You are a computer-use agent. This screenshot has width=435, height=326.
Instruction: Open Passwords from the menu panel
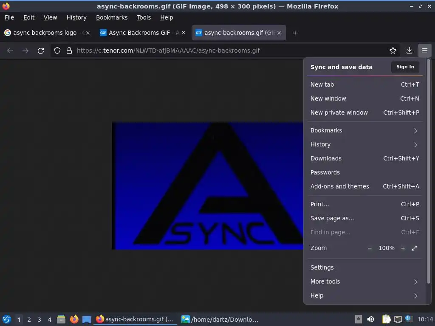click(x=365, y=172)
